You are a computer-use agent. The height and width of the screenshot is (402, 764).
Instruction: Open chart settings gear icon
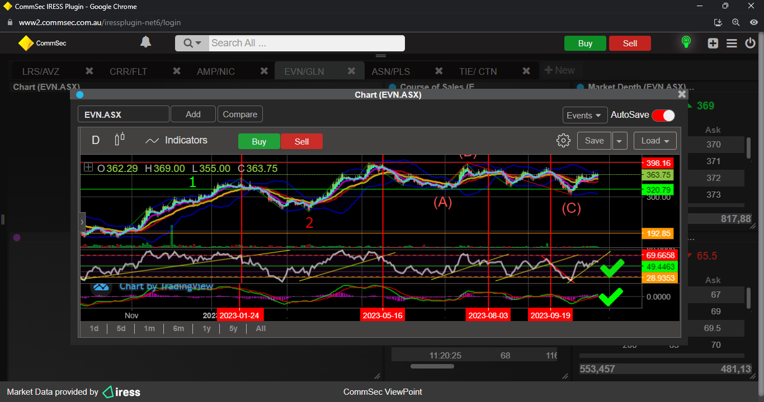563,141
